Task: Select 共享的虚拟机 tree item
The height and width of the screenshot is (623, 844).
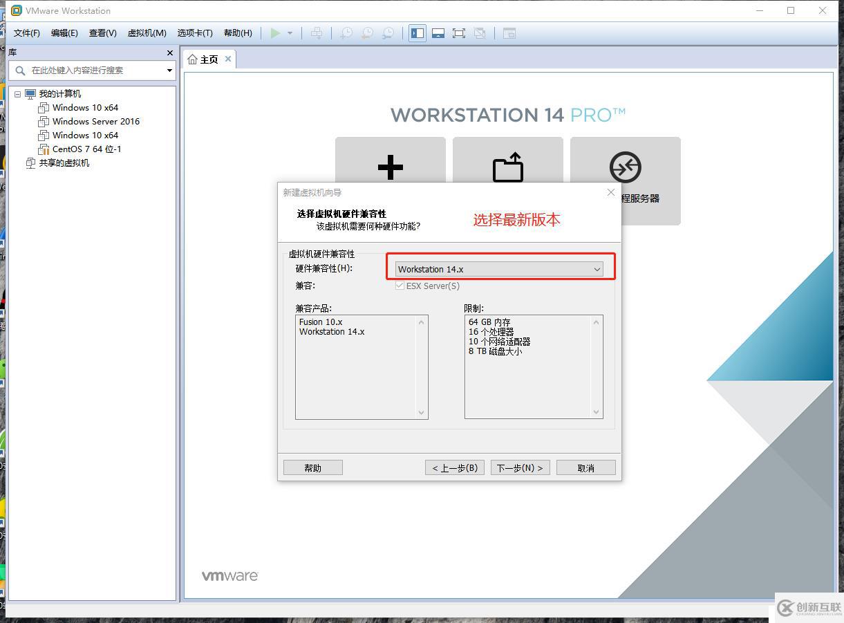Action: tap(64, 163)
